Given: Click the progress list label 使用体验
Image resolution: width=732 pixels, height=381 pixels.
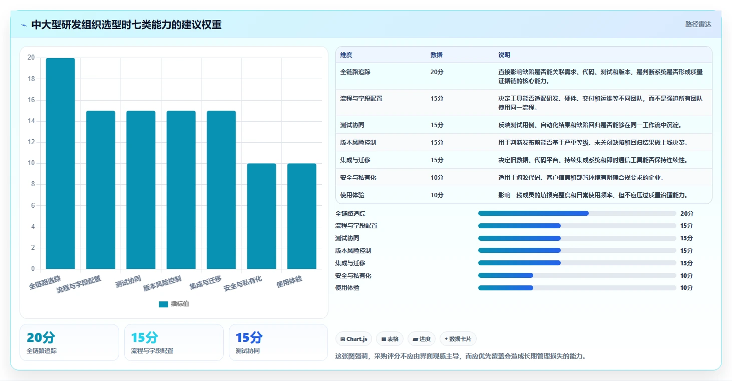Looking at the screenshot, I should pos(347,288).
